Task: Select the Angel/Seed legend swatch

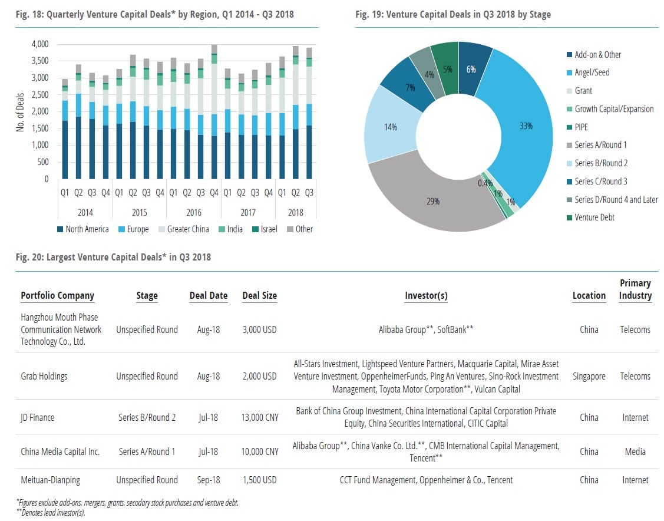Action: click(568, 72)
